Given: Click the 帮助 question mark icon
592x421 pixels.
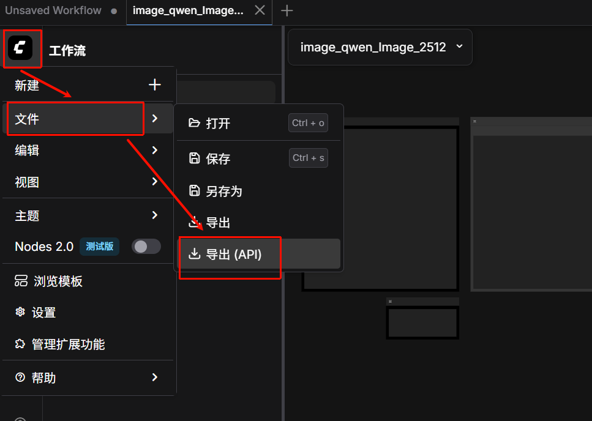Looking at the screenshot, I should 20,377.
